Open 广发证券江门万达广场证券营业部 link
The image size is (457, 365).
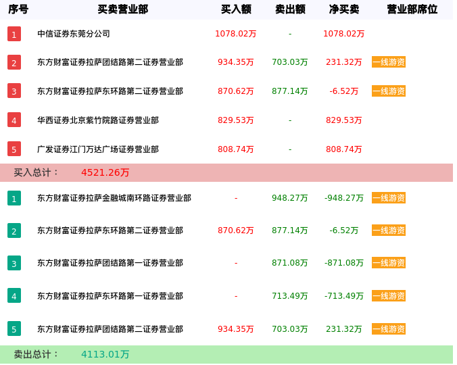coord(98,149)
